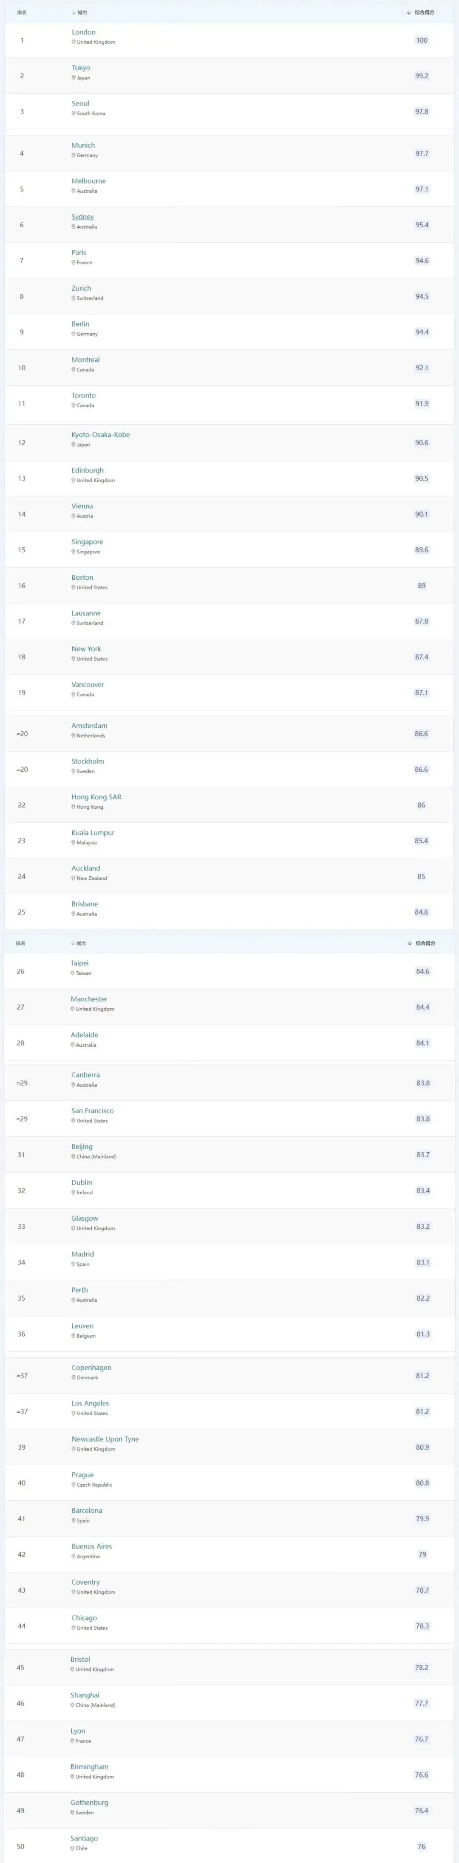
Task: Click the location pin next to Netherlands
Action: pyautogui.click(x=74, y=735)
